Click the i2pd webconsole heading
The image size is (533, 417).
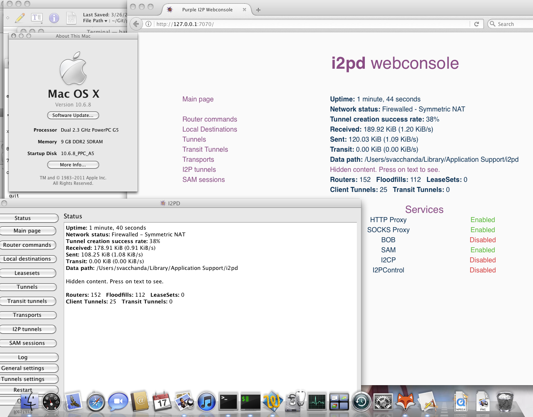coord(395,63)
